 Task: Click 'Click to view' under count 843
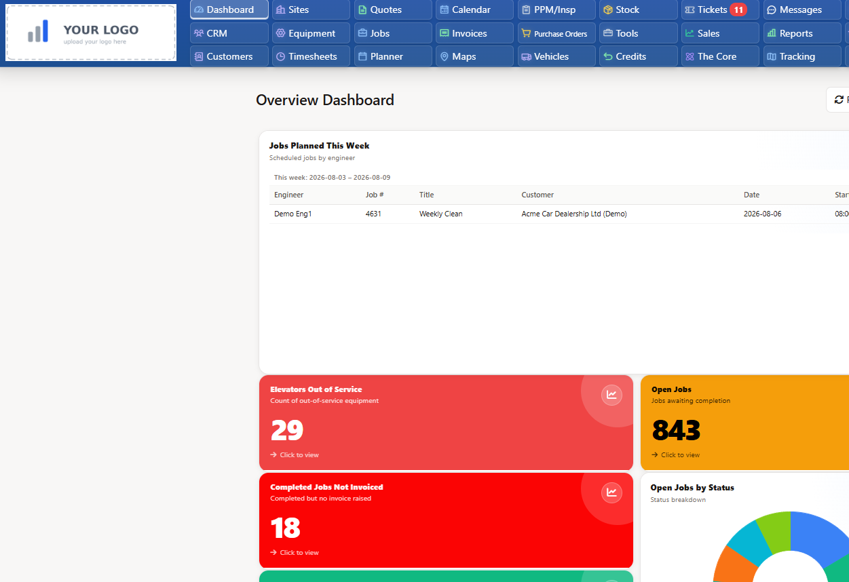point(675,455)
